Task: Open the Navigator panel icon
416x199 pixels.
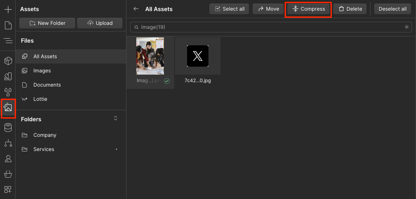Action: 8,40
